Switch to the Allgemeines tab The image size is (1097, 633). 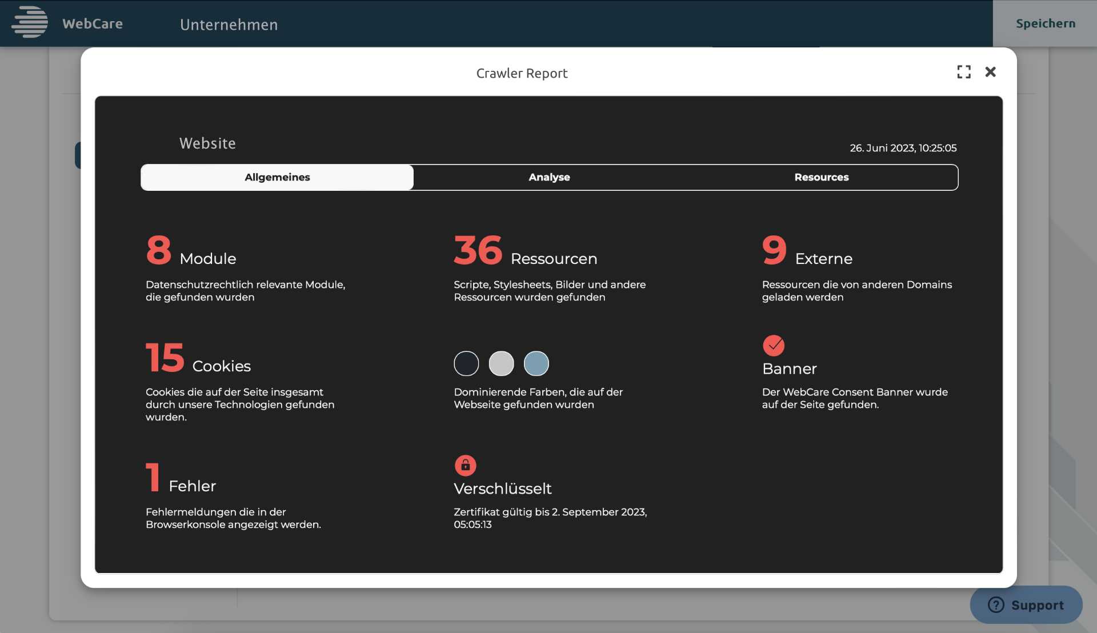(277, 177)
